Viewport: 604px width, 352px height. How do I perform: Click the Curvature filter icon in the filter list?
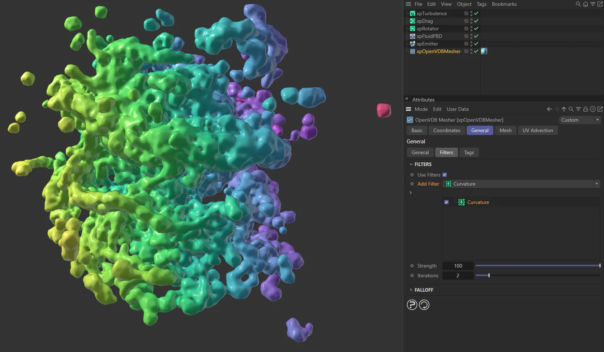coord(462,202)
